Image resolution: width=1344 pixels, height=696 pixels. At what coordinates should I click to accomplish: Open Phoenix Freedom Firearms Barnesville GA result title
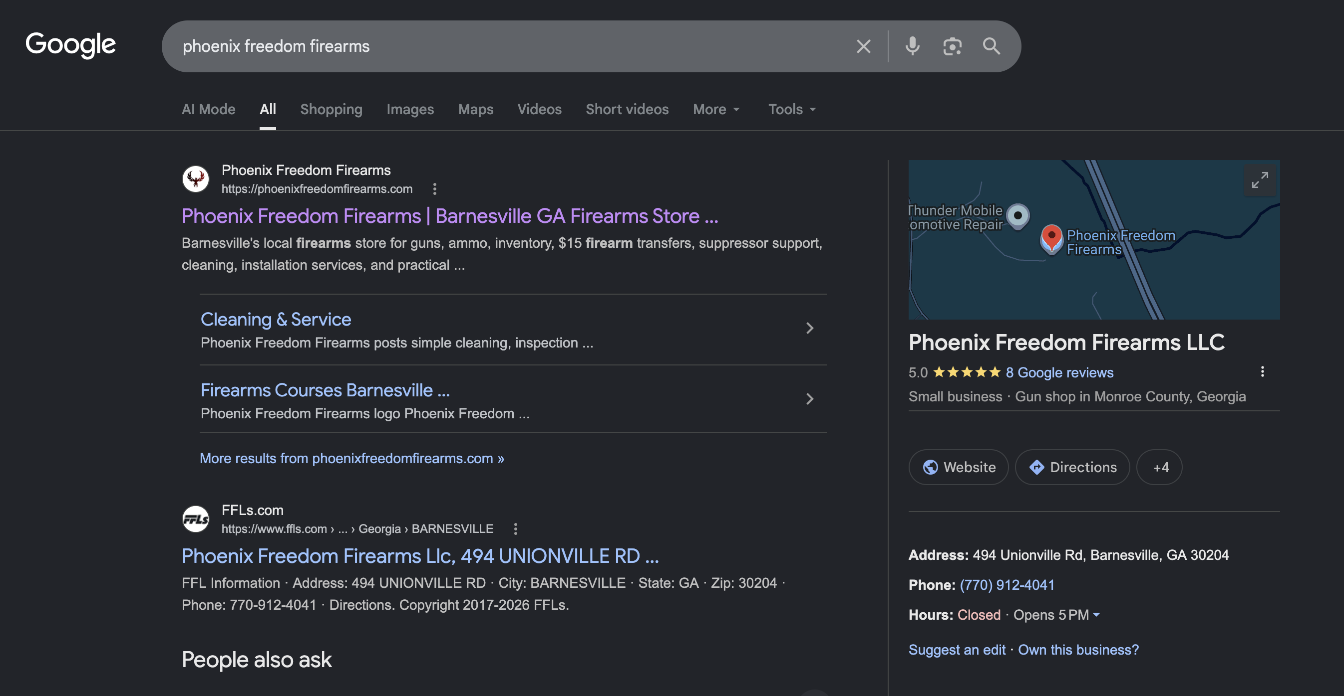pyautogui.click(x=450, y=216)
